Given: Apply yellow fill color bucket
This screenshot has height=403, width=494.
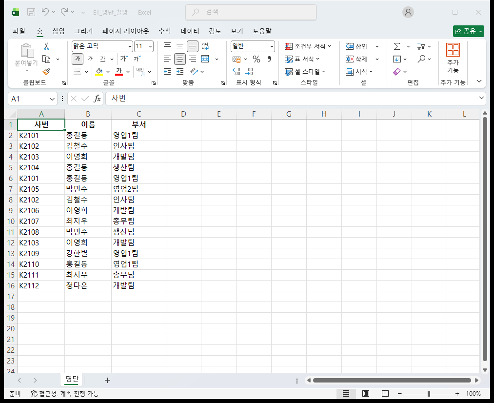Looking at the screenshot, I should (x=99, y=72).
